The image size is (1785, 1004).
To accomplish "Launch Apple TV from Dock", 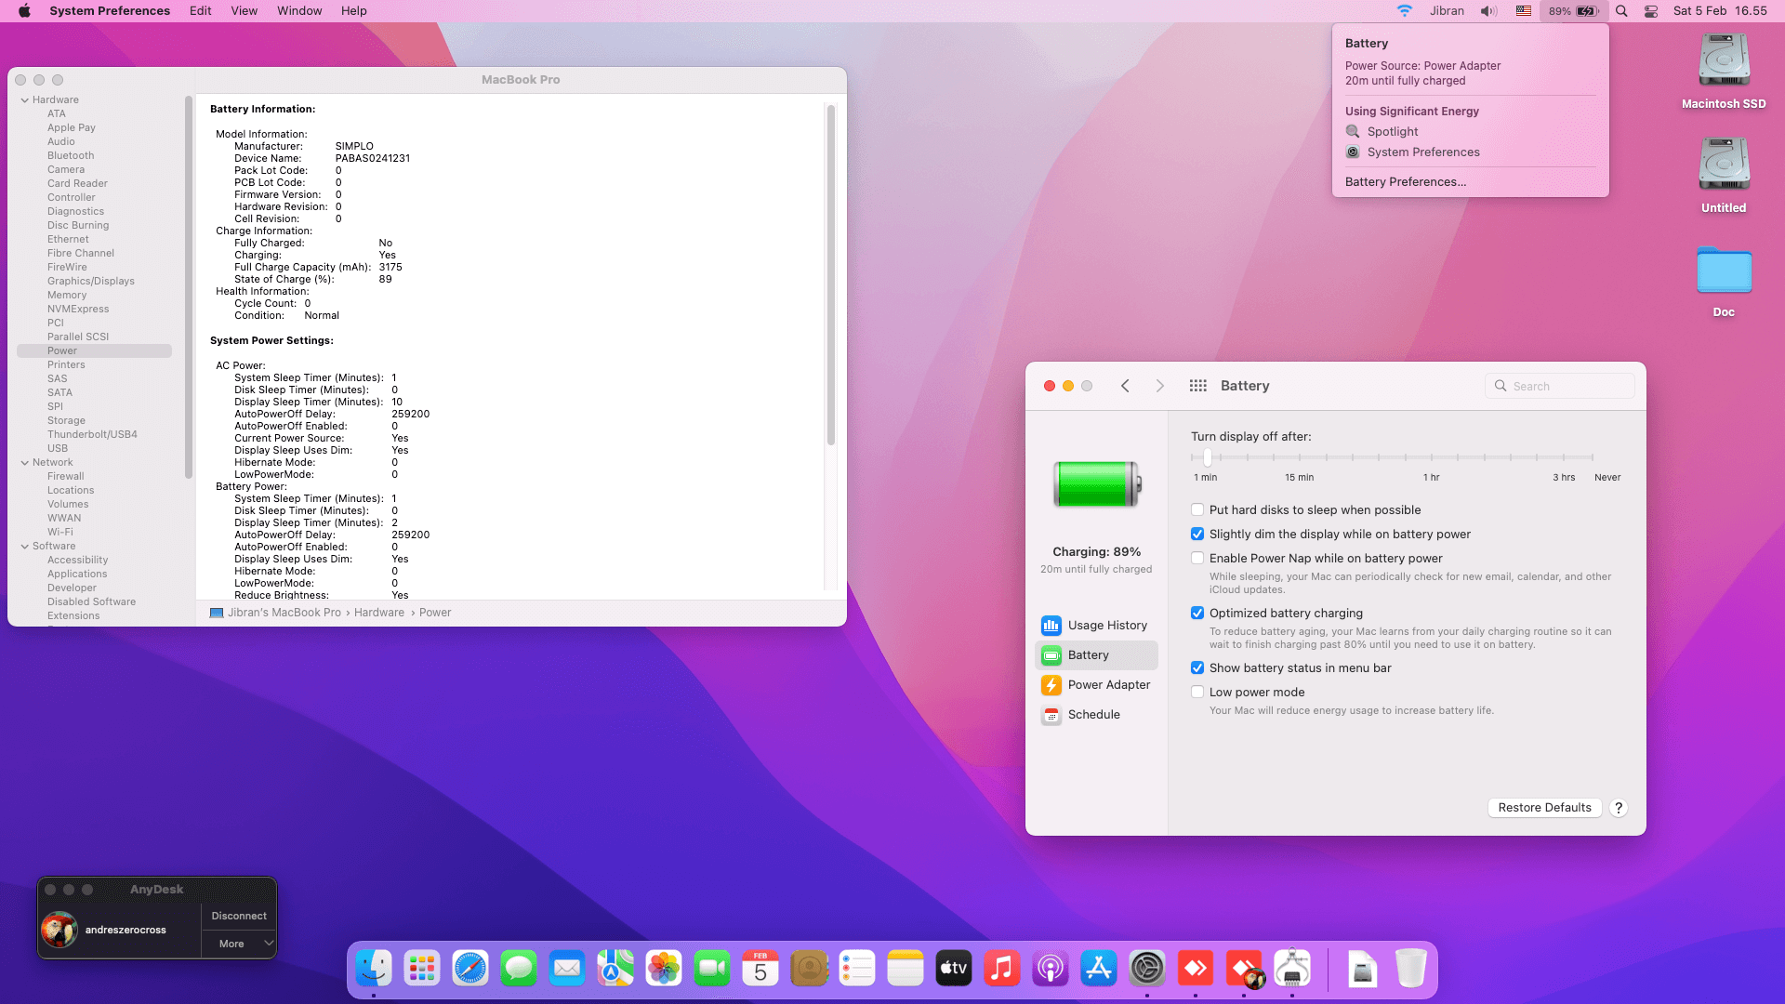I will (954, 969).
